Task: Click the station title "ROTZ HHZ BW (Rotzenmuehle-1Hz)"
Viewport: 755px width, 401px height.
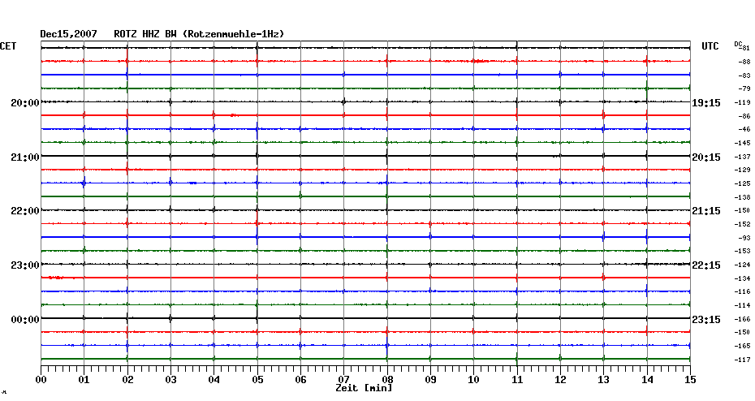Action: 199,34
